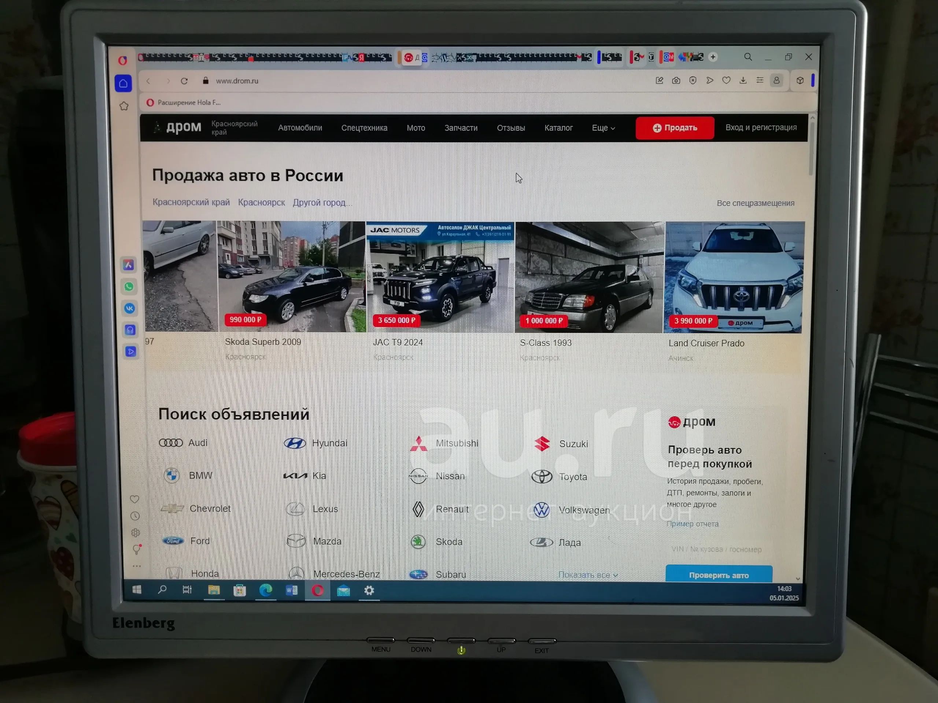Select 'Красноярский край' region link
This screenshot has width=938, height=703.
(x=191, y=202)
